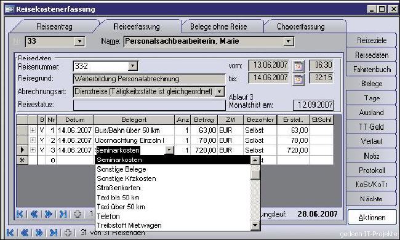Open the Name dropdown arrow

[288, 41]
